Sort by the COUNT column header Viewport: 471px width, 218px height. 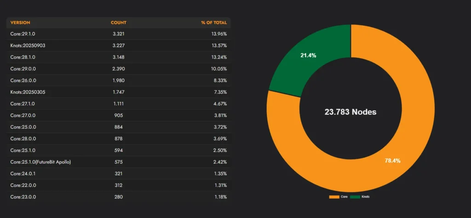pos(118,22)
